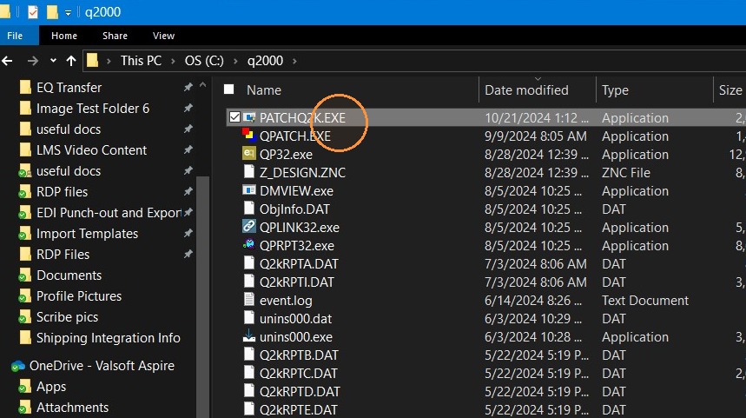Click the New folder quick access icon
Screen dimensions: 746x418
tap(52, 12)
